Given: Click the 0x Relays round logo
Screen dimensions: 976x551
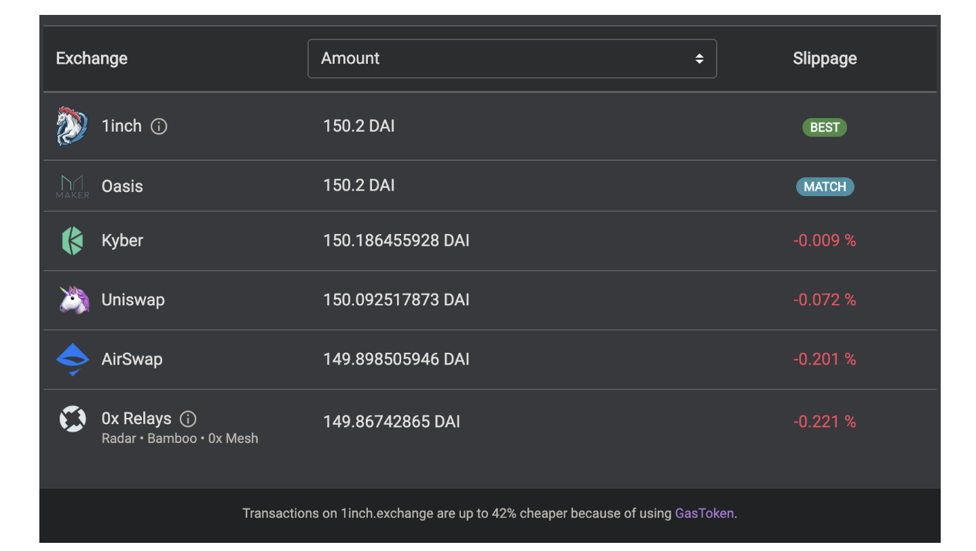Looking at the screenshot, I should pos(72,419).
